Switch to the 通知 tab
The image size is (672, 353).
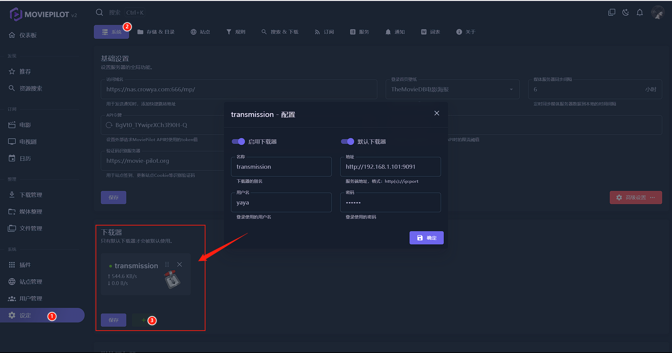(x=395, y=32)
